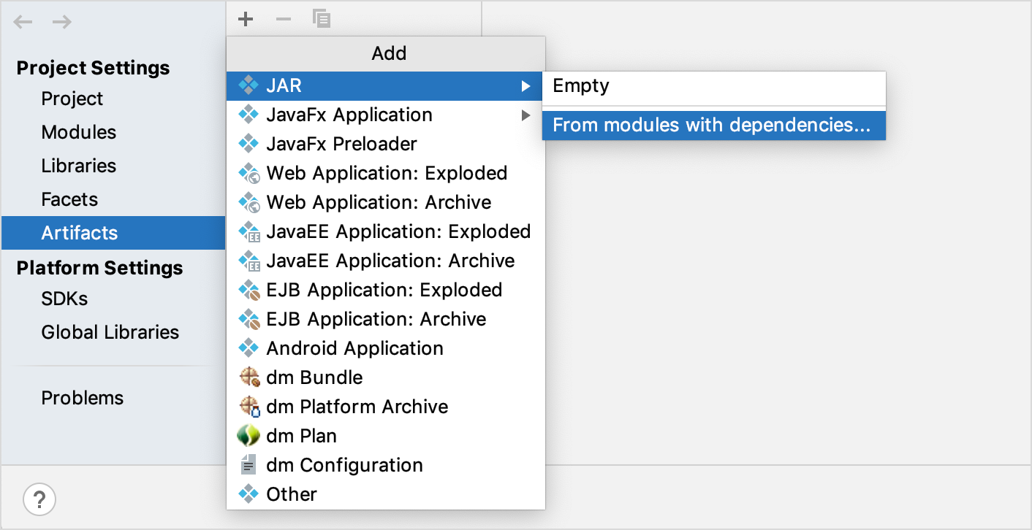Open the Artifacts settings section
The image size is (1032, 530).
coord(79,233)
